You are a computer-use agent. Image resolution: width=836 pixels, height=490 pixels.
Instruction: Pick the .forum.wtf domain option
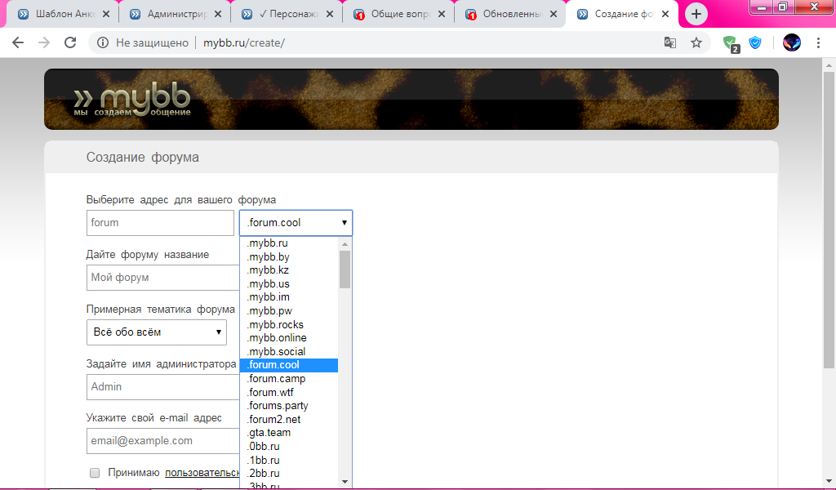[288, 393]
